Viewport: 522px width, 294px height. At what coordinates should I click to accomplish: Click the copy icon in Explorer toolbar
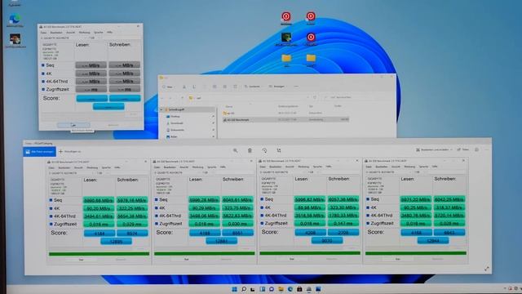pyautogui.click(x=194, y=87)
